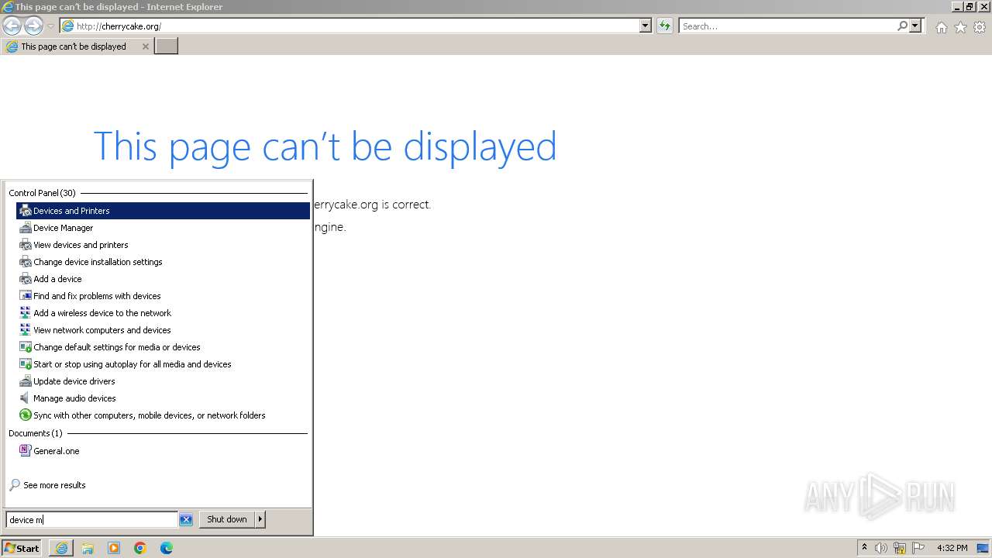
Task: Click the refresh page icon
Action: (664, 26)
